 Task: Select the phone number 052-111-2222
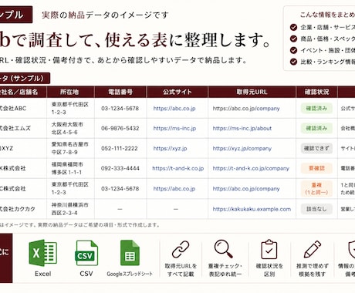click(120, 149)
